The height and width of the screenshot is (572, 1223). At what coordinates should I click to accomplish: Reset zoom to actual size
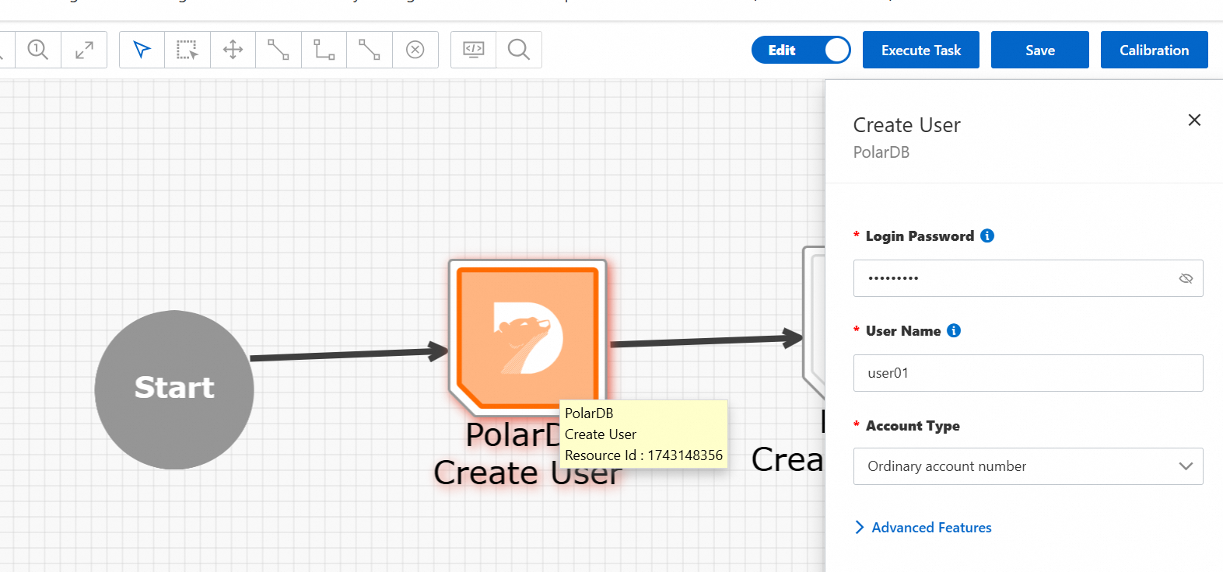click(37, 50)
